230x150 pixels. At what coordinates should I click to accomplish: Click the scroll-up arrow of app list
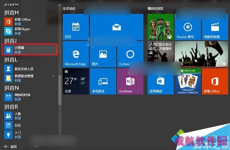tap(60, 5)
